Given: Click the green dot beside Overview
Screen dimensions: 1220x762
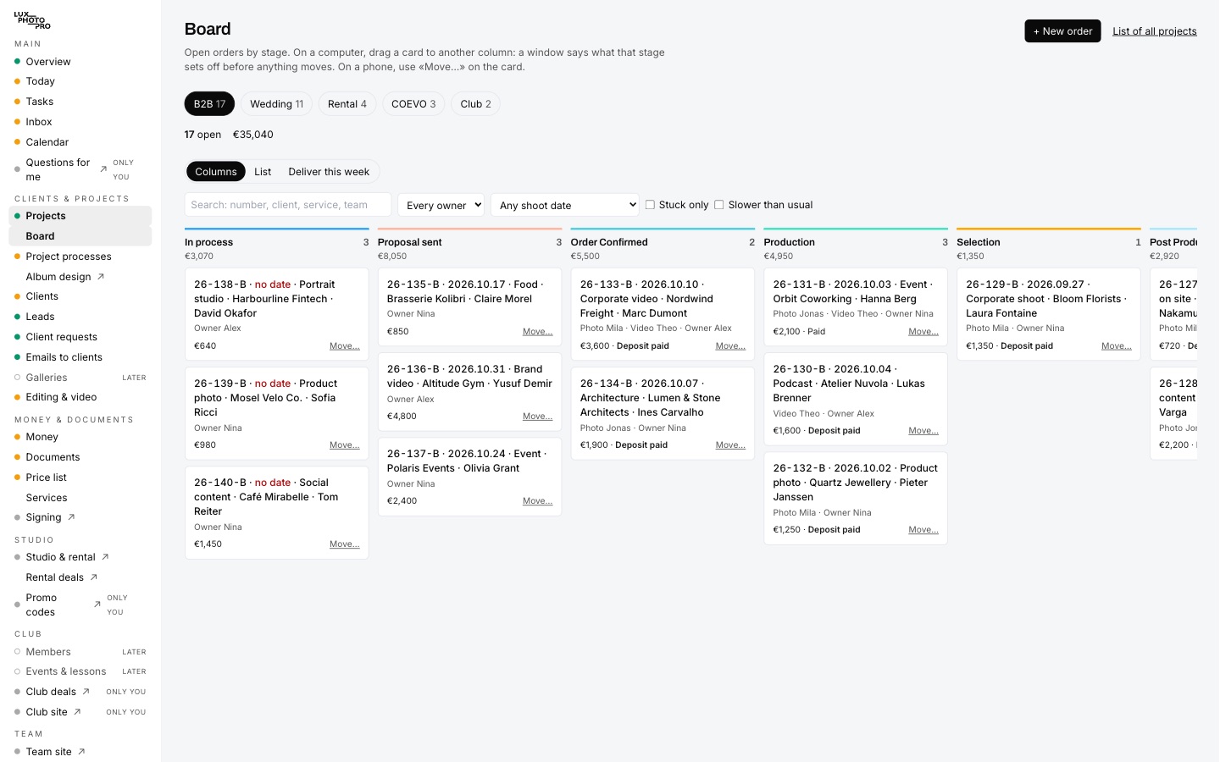Looking at the screenshot, I should [x=17, y=62].
